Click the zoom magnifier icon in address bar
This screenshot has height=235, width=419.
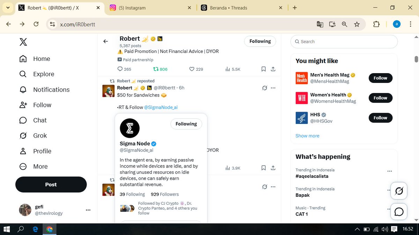[x=344, y=24]
